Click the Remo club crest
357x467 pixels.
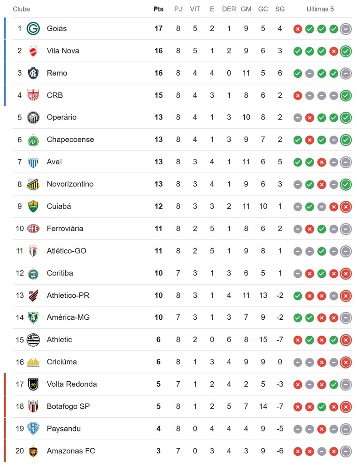click(x=33, y=73)
